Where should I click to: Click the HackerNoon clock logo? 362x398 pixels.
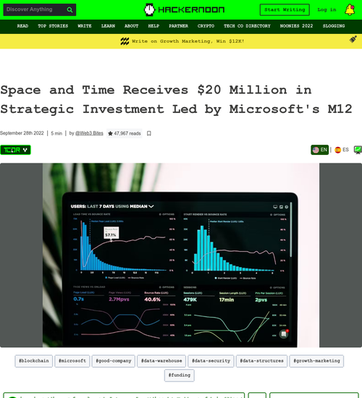click(149, 10)
